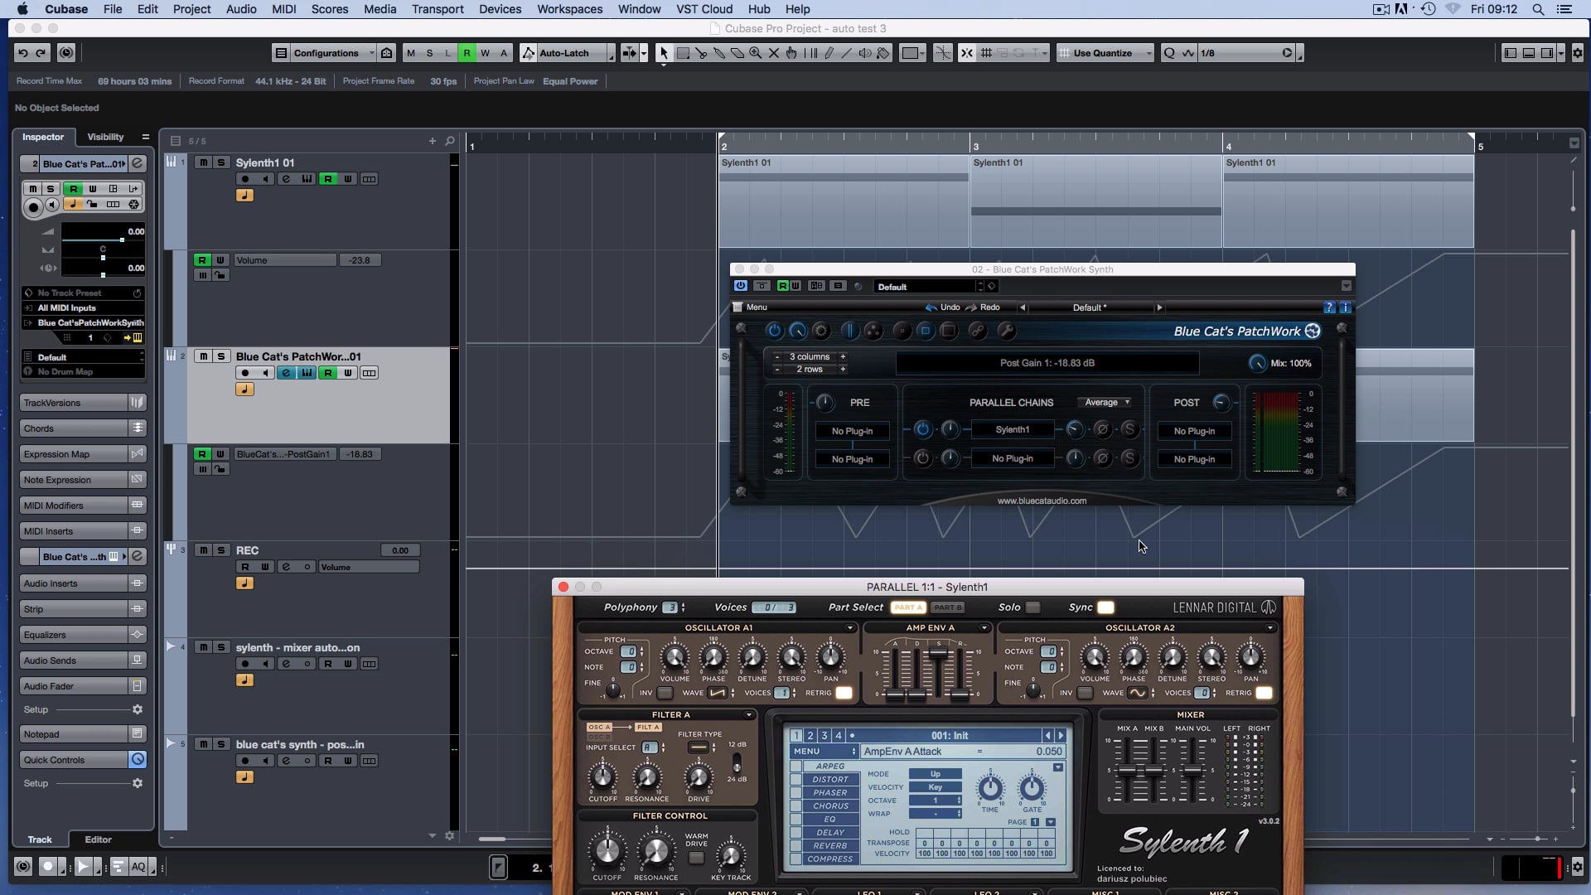Open the track list settings gear
Screen dimensions: 1591x895
click(x=450, y=836)
